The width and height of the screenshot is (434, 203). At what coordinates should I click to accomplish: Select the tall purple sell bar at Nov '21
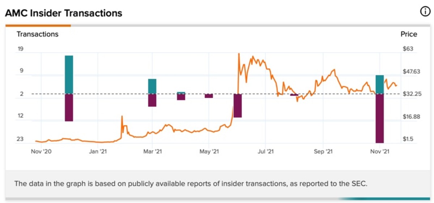point(380,118)
